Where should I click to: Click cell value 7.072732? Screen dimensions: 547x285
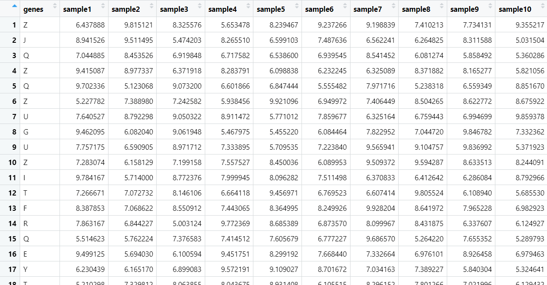(x=139, y=193)
